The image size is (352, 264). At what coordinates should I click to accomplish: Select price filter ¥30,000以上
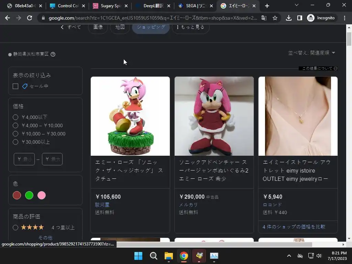click(15, 142)
